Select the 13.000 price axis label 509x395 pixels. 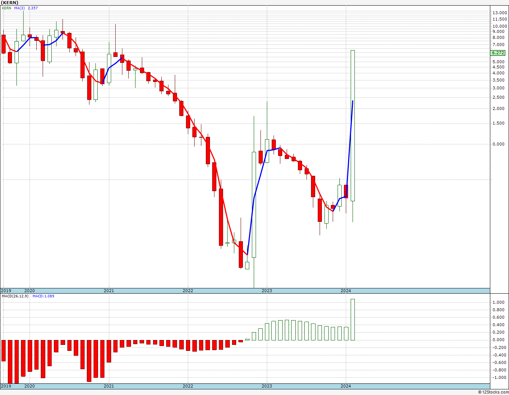click(500, 13)
